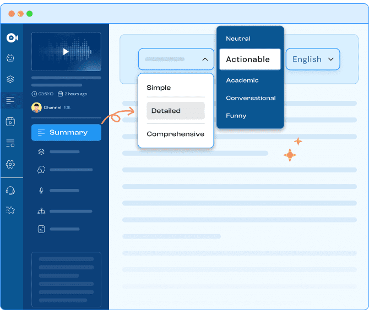
Task: Click the Channel avatar picture
Action: point(36,107)
